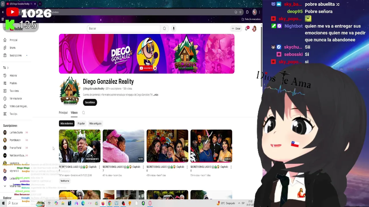Filter by Más recientes chip
The width and height of the screenshot is (369, 207).
point(67,123)
